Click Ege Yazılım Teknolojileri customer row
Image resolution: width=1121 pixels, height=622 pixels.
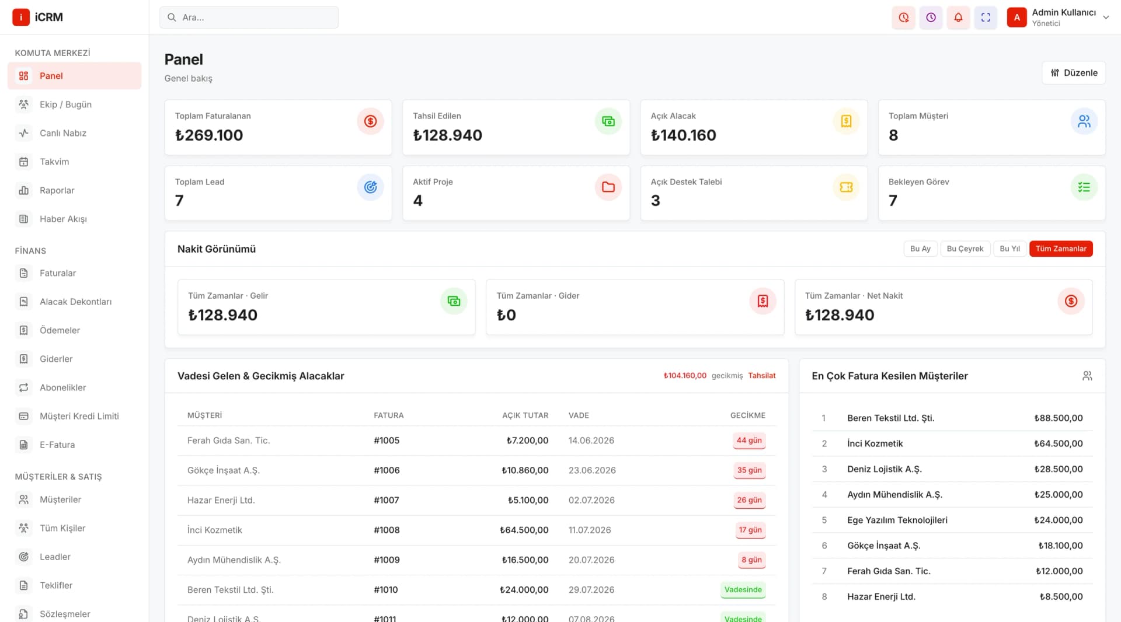[952, 520]
